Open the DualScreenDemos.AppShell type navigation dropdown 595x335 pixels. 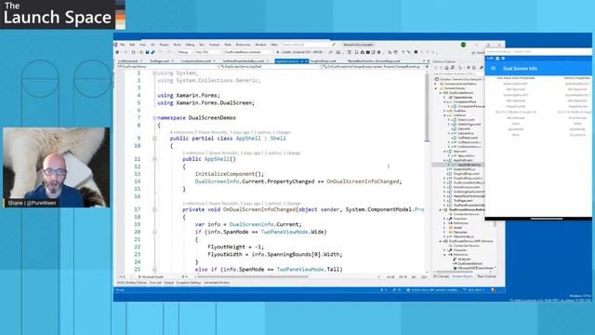270,67
